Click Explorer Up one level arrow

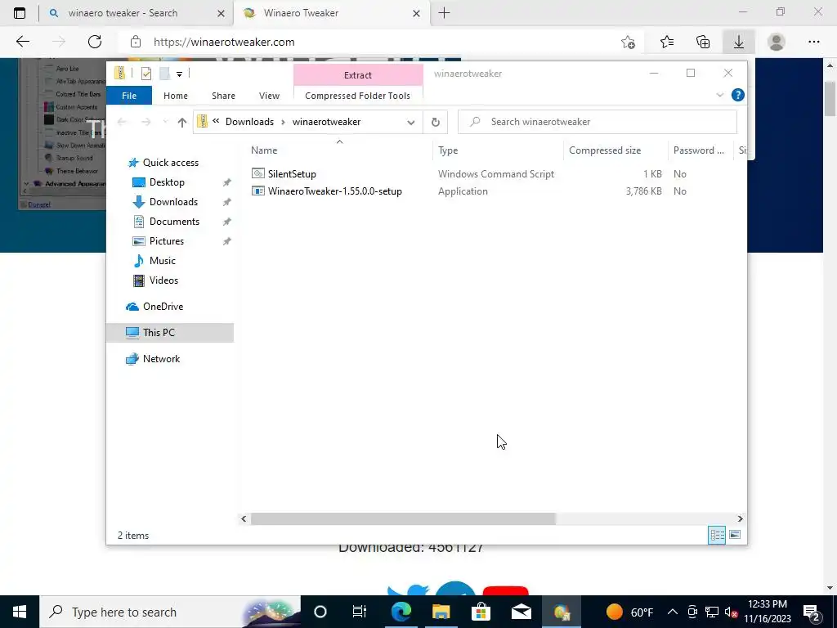[x=182, y=123]
